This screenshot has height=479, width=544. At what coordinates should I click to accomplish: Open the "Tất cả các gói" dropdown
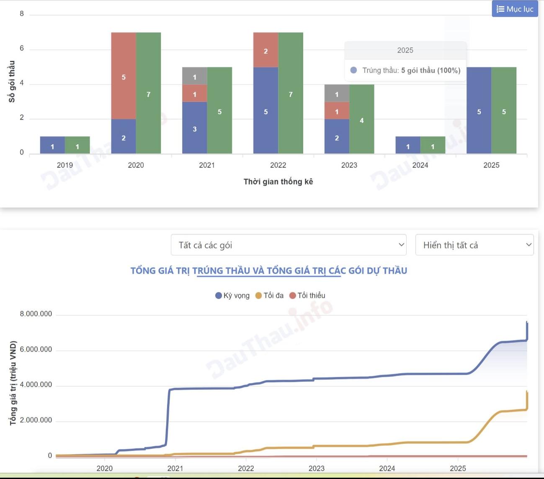pos(289,245)
